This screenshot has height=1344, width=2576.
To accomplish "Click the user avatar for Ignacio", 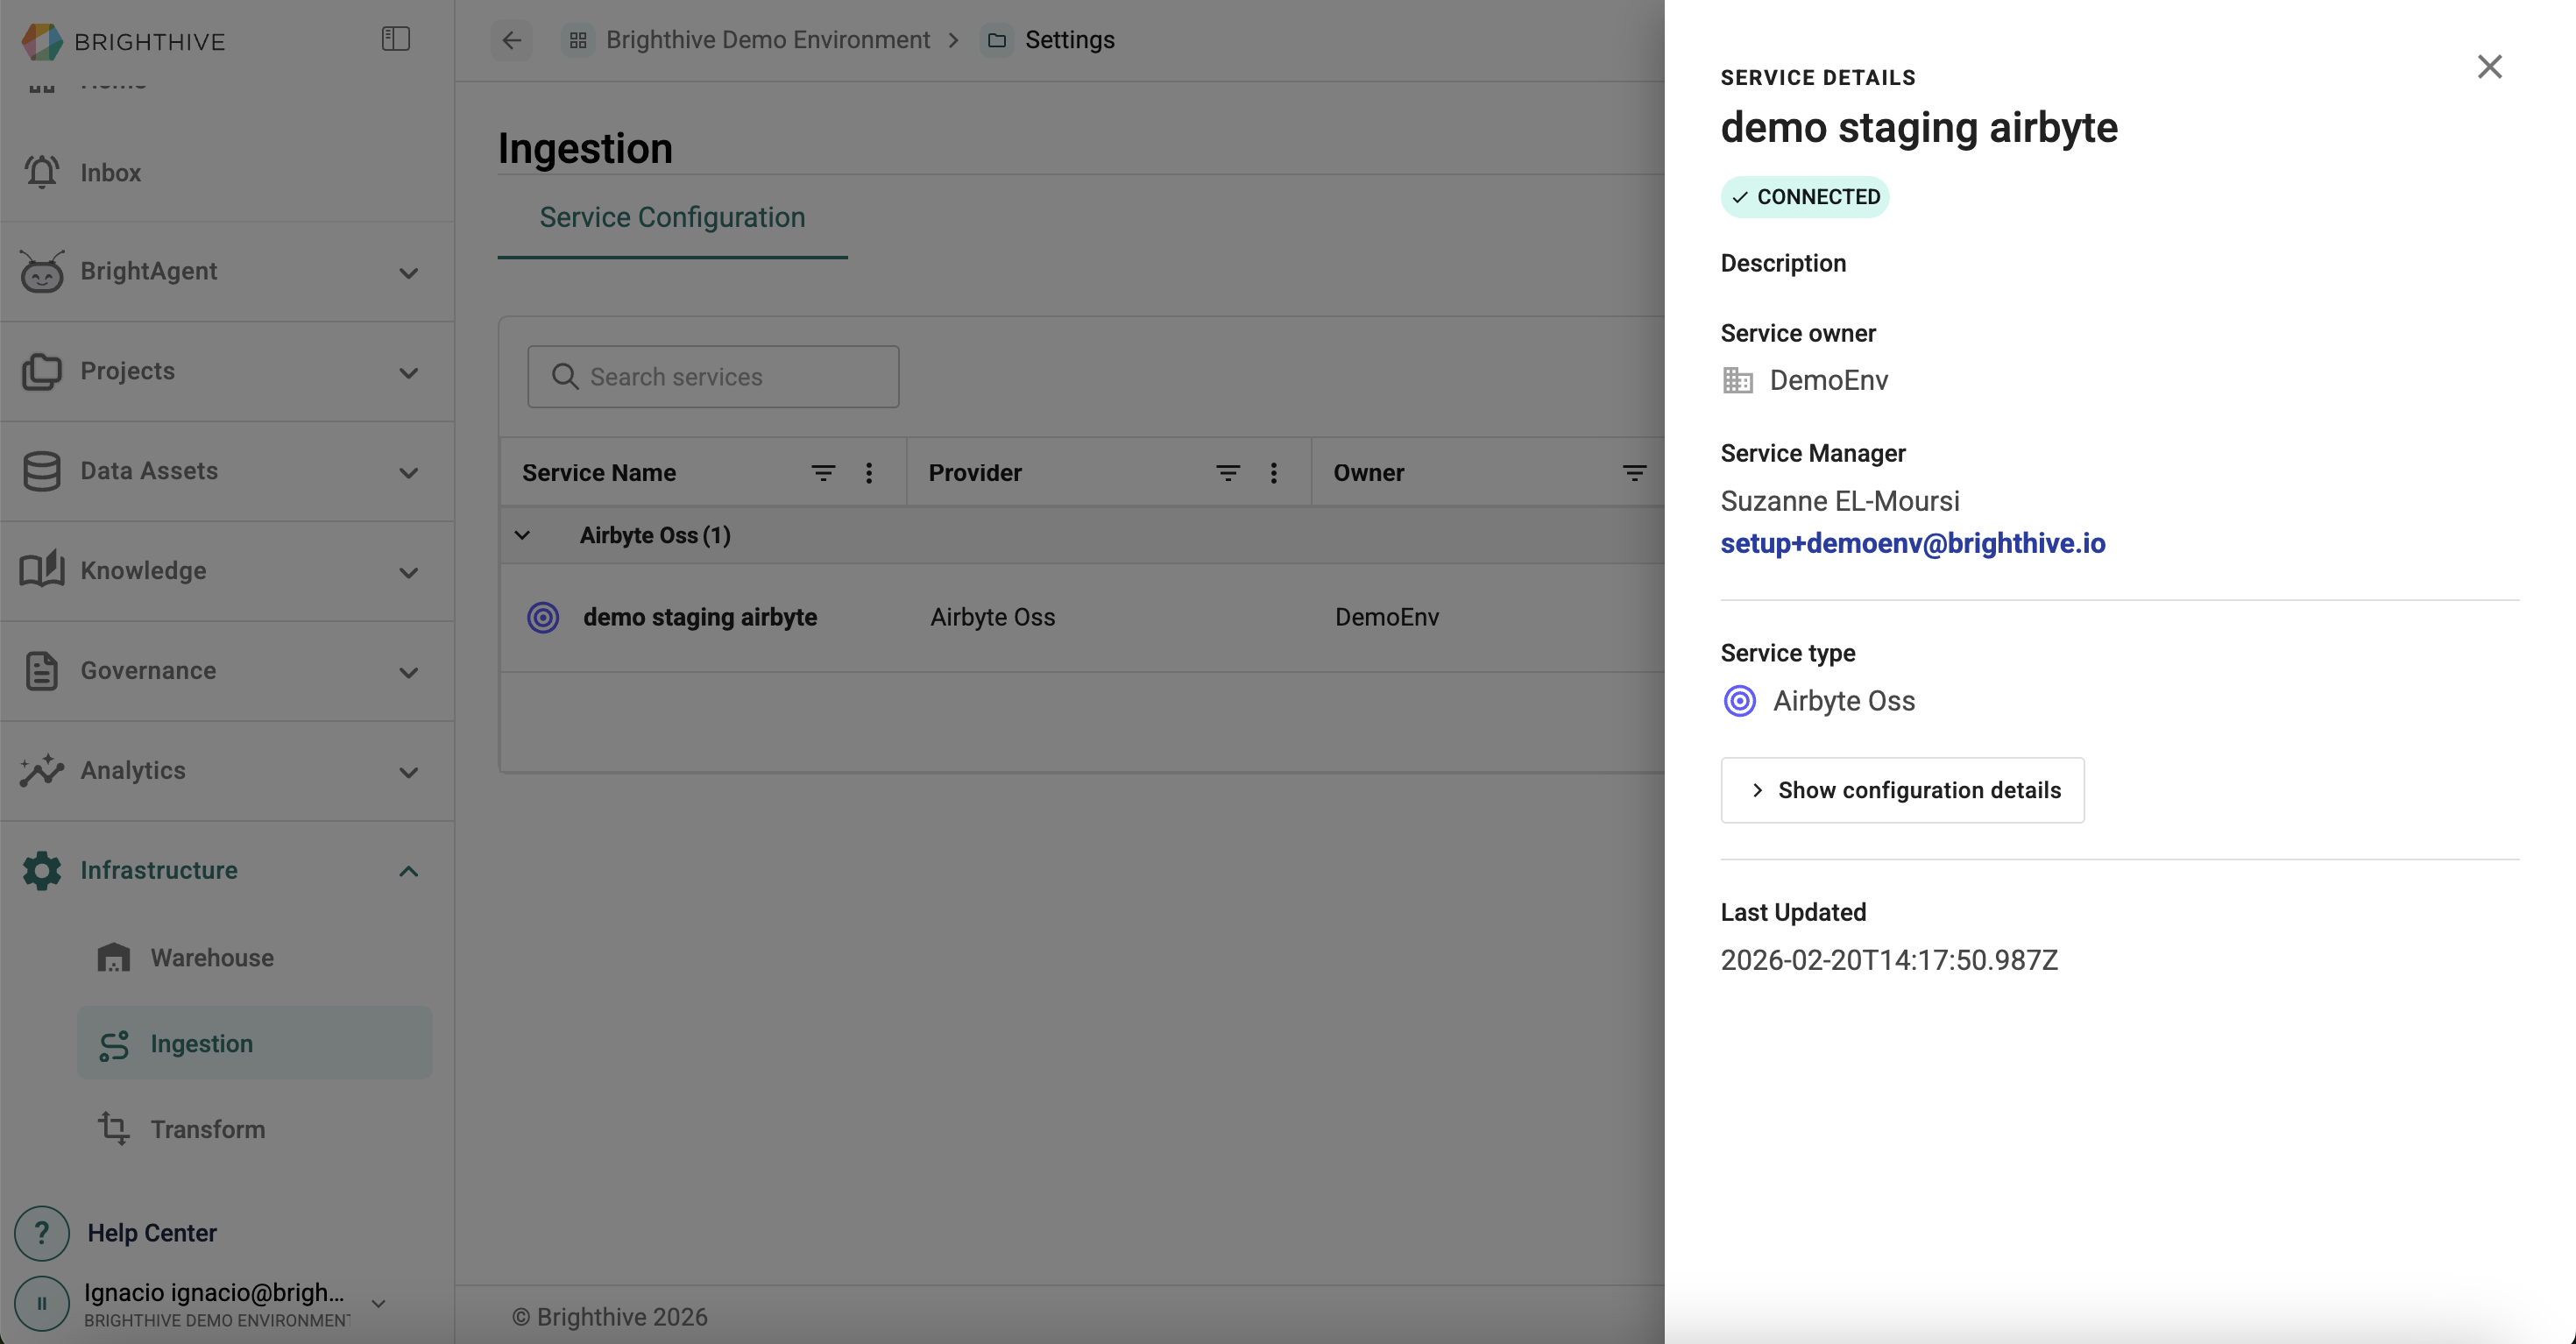I will tap(42, 1303).
